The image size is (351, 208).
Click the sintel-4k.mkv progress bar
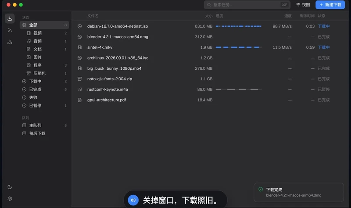pyautogui.click(x=239, y=47)
